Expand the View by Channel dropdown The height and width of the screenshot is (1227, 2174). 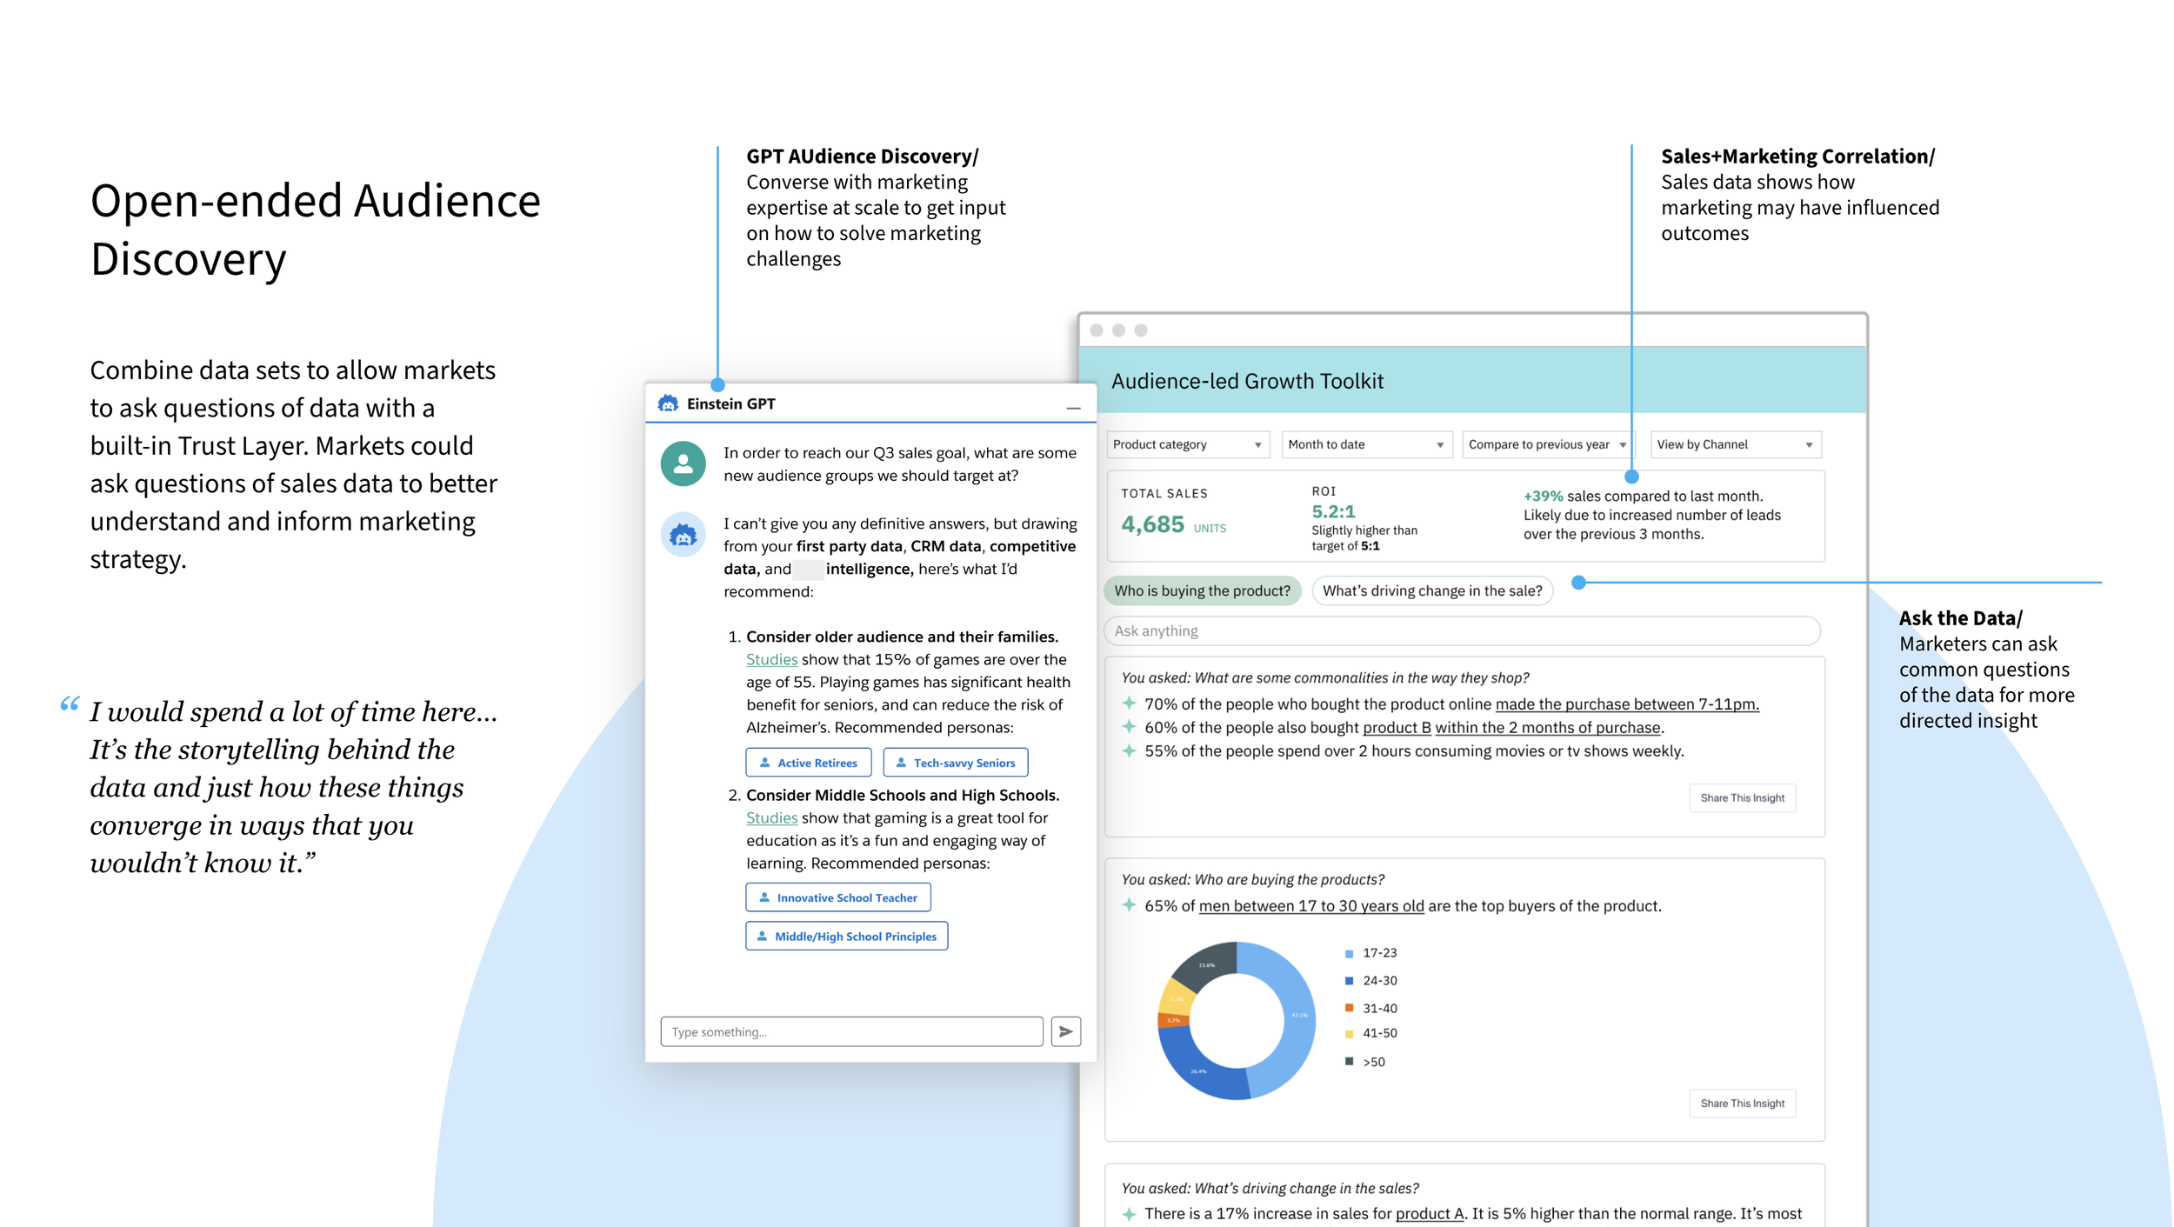1735,444
